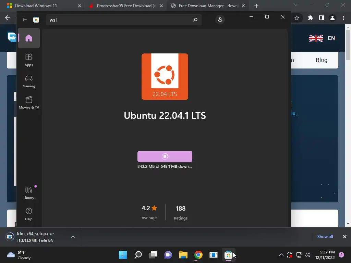This screenshot has width=351, height=263.
Task: Open Teams Chat on taskbar
Action: pos(168,255)
